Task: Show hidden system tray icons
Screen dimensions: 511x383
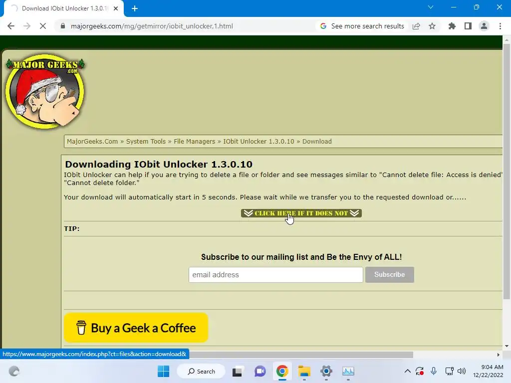Action: (x=407, y=371)
